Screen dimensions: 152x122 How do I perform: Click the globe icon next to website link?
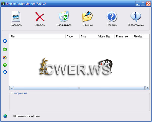tap(5, 116)
